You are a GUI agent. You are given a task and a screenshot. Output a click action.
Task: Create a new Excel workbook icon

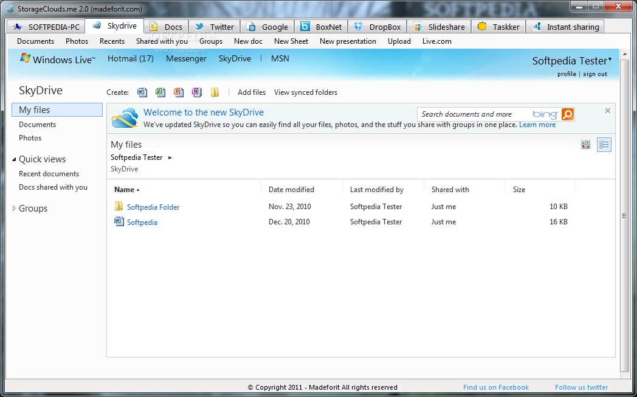click(160, 92)
